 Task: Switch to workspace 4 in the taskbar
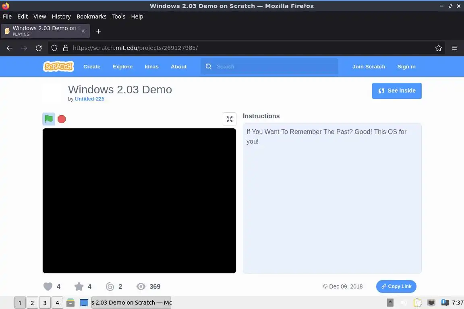pos(58,303)
